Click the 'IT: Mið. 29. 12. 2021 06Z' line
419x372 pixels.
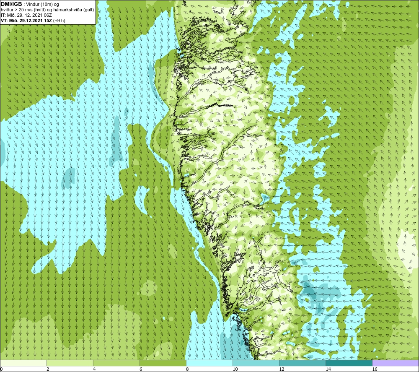pos(26,15)
